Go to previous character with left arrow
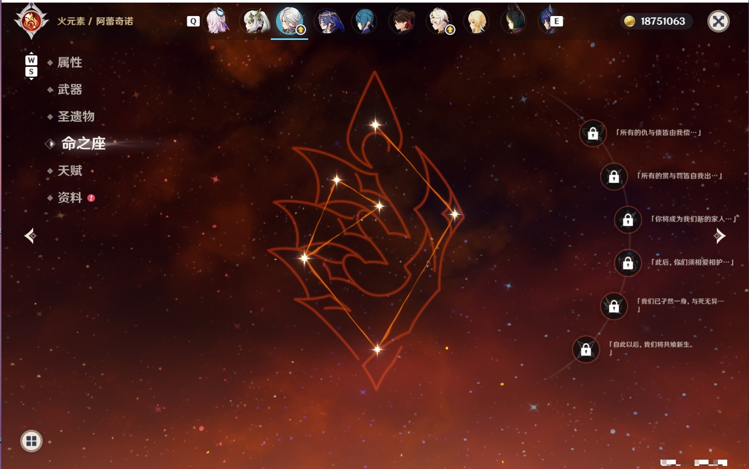 pos(31,236)
